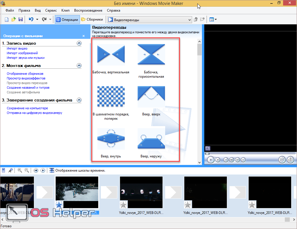Viewport: 297px width, 229px height.
Task: Select the 'Веер, вверх' transition icon
Action: coord(151,97)
